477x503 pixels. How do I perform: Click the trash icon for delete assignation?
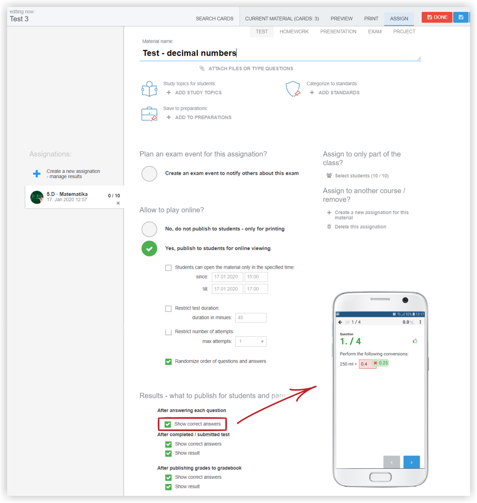(329, 226)
